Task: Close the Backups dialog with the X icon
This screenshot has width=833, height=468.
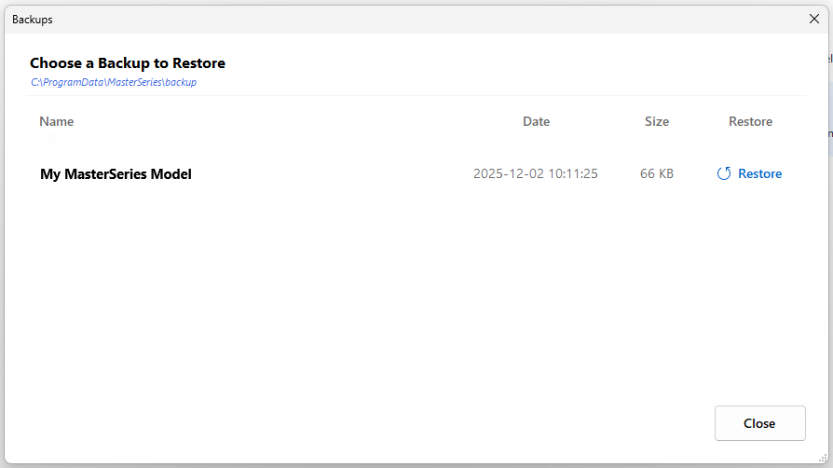Action: (813, 20)
